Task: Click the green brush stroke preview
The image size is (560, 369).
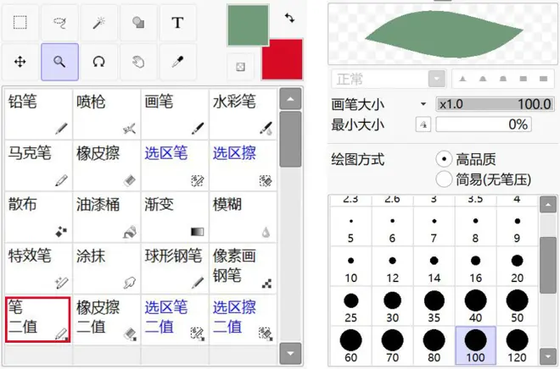Action: 443,34
